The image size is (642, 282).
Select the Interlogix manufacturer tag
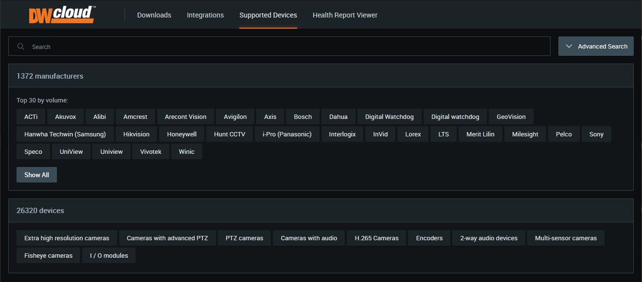pyautogui.click(x=342, y=134)
